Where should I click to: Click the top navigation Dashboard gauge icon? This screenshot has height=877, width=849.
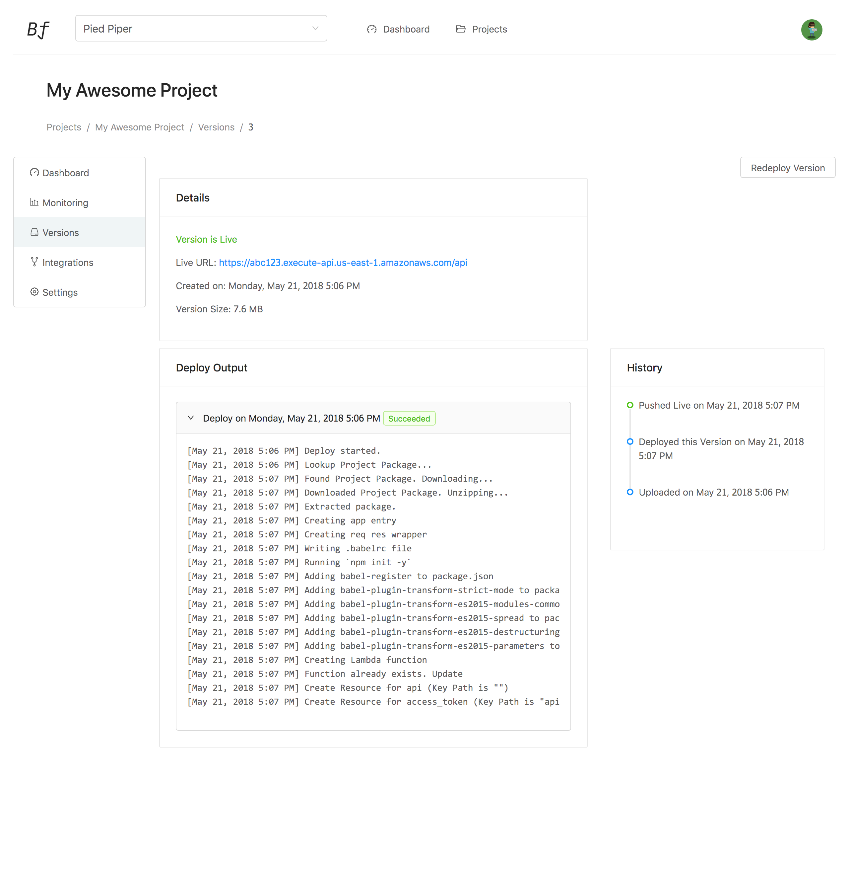coord(371,29)
